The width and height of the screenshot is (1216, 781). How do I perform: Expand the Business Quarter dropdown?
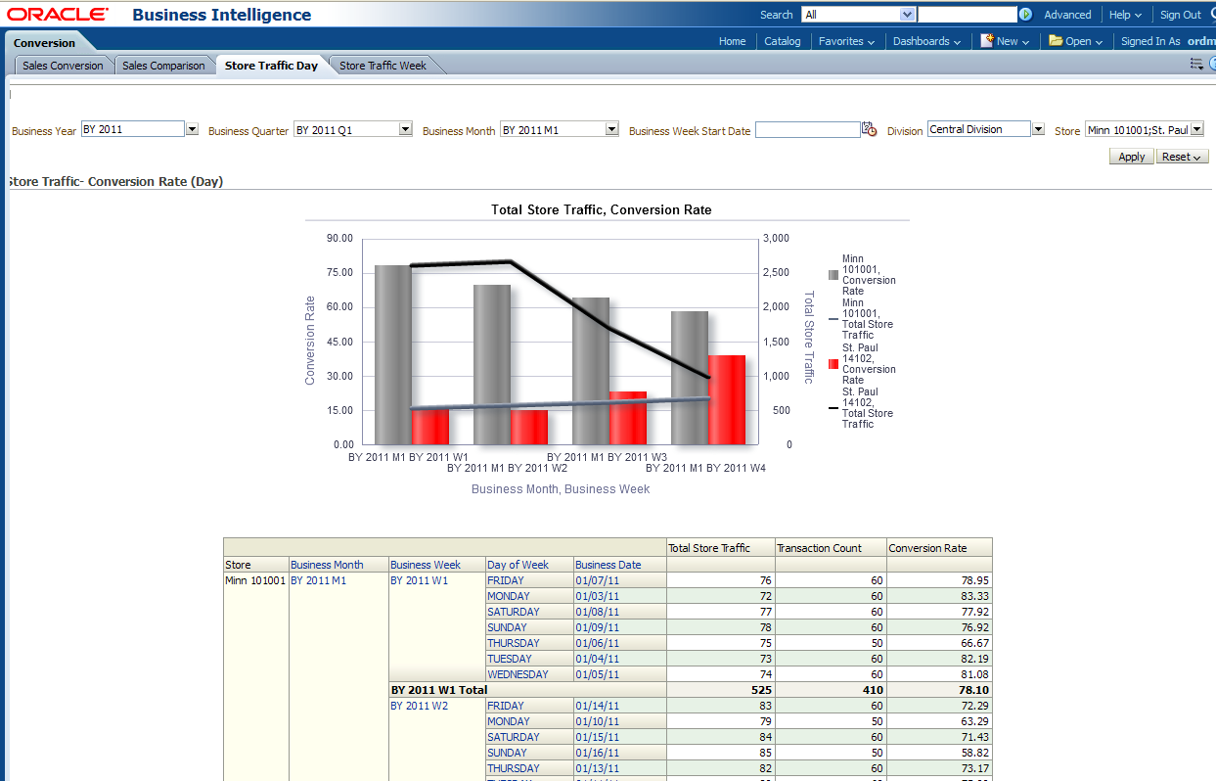point(405,129)
